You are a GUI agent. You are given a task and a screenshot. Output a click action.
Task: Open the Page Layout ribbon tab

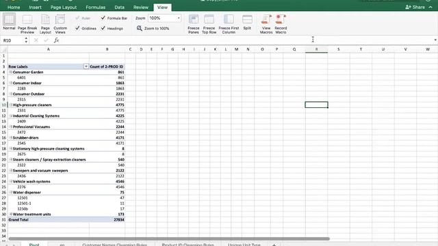tap(64, 8)
